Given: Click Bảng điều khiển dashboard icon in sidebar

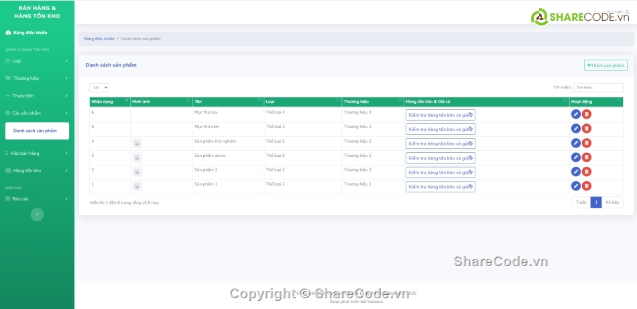Looking at the screenshot, I should pyautogui.click(x=8, y=32).
